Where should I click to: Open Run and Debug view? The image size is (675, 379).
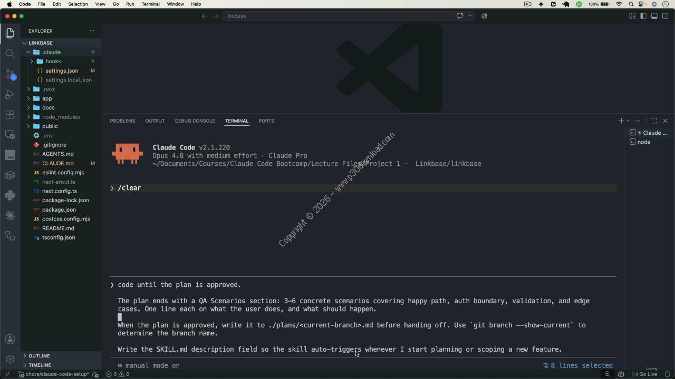[x=10, y=94]
